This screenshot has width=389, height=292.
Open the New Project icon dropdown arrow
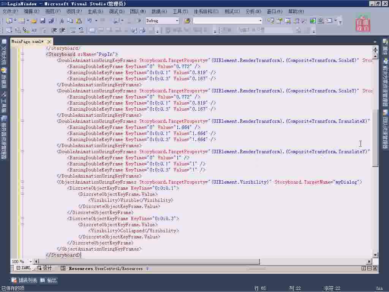tap(15, 21)
